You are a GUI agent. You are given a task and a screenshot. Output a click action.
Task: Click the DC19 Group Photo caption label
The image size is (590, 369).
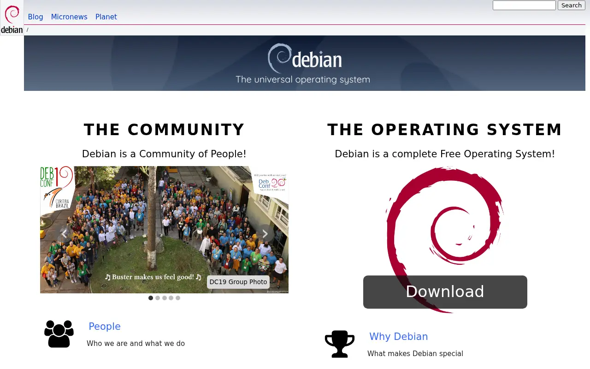[238, 282]
